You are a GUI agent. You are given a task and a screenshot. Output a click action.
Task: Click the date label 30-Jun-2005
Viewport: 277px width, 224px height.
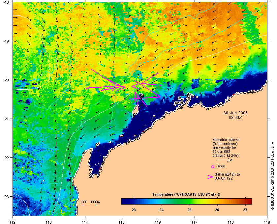click(x=235, y=113)
